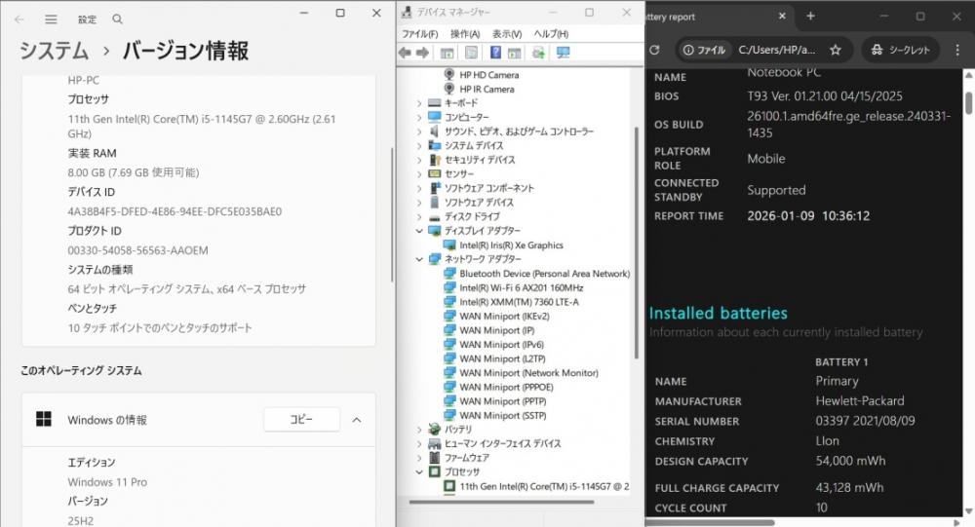Select HP HD Camera device
Screen dimensions: 975x527
coord(488,75)
